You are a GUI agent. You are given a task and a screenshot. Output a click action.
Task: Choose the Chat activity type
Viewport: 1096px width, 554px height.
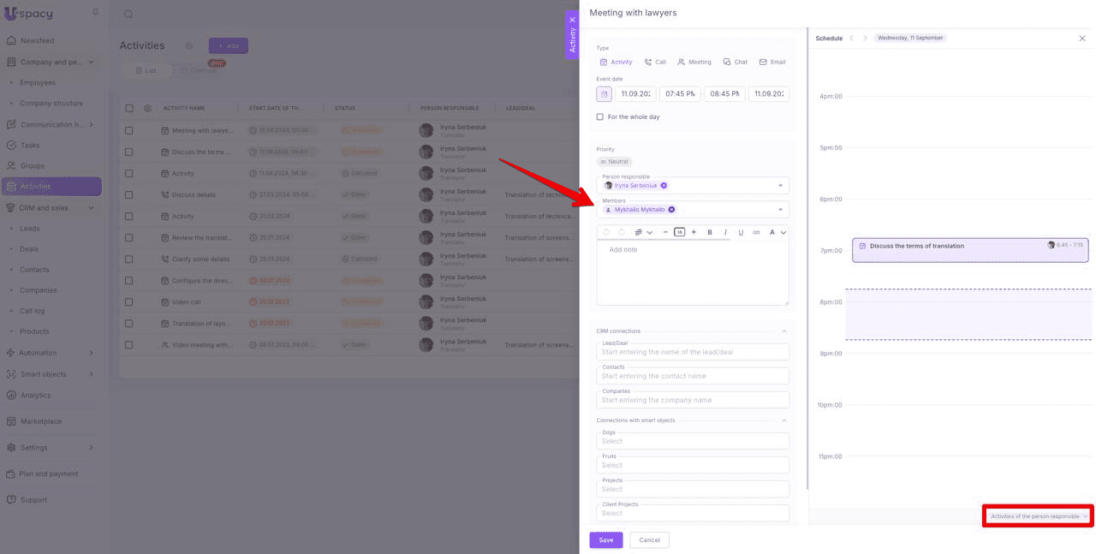(735, 63)
